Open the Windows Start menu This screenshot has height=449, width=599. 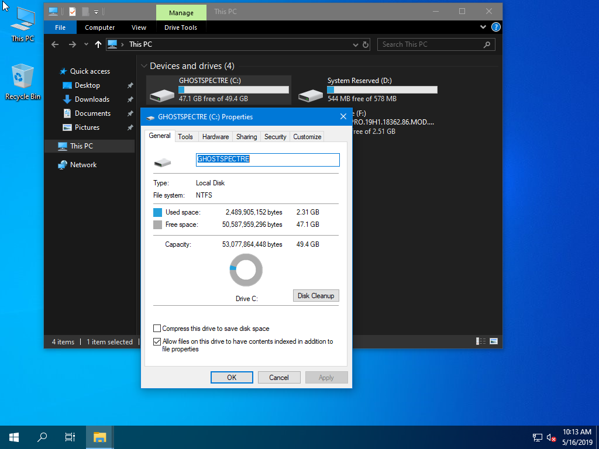tap(14, 437)
